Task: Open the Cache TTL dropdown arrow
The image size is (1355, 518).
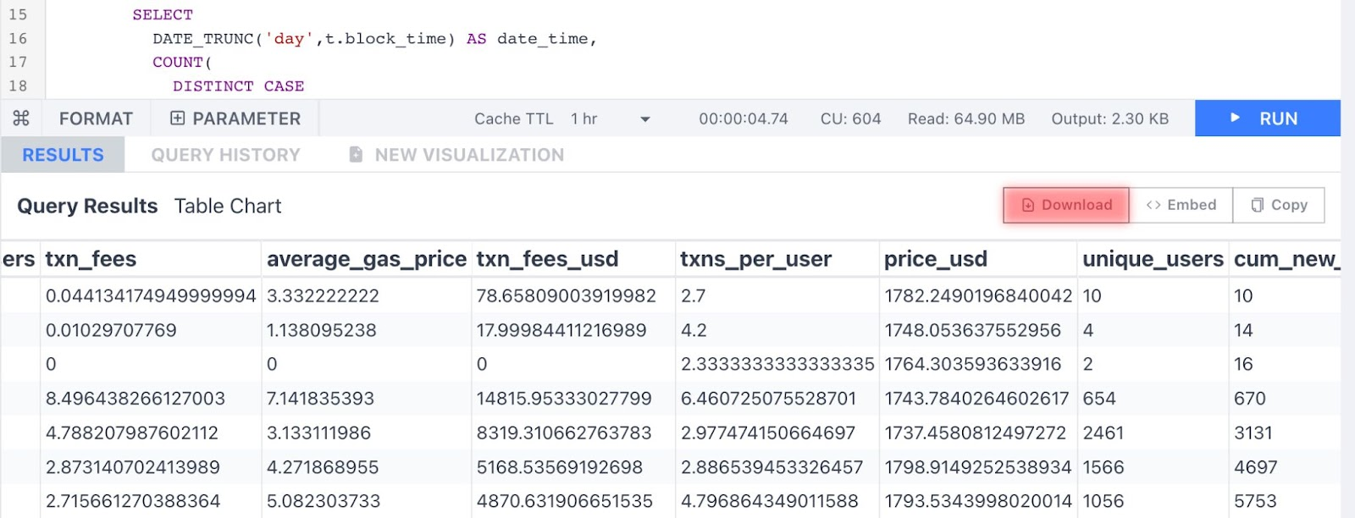Action: tap(645, 119)
